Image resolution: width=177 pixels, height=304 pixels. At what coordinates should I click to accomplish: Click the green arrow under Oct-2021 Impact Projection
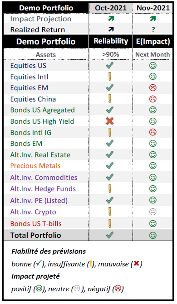(111, 19)
